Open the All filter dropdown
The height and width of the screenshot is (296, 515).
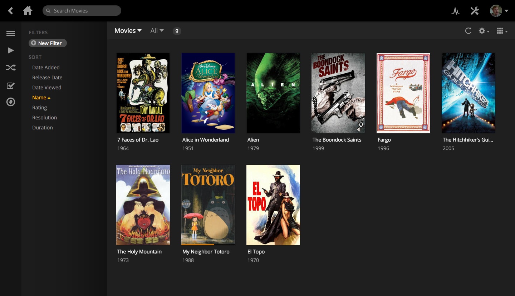click(157, 31)
